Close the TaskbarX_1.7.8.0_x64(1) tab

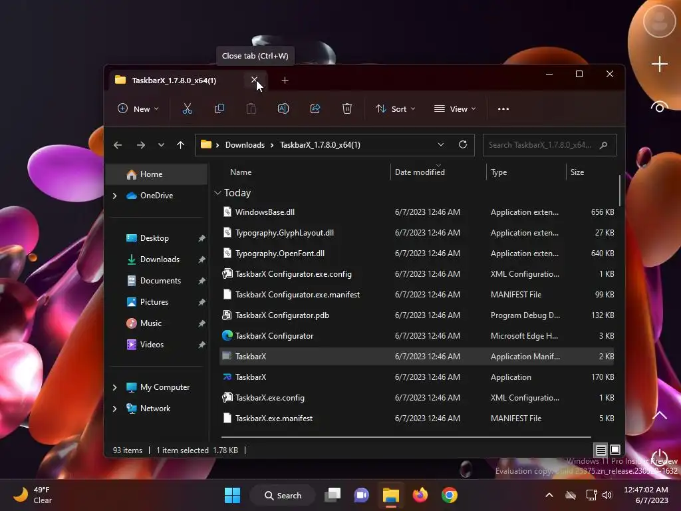point(254,80)
